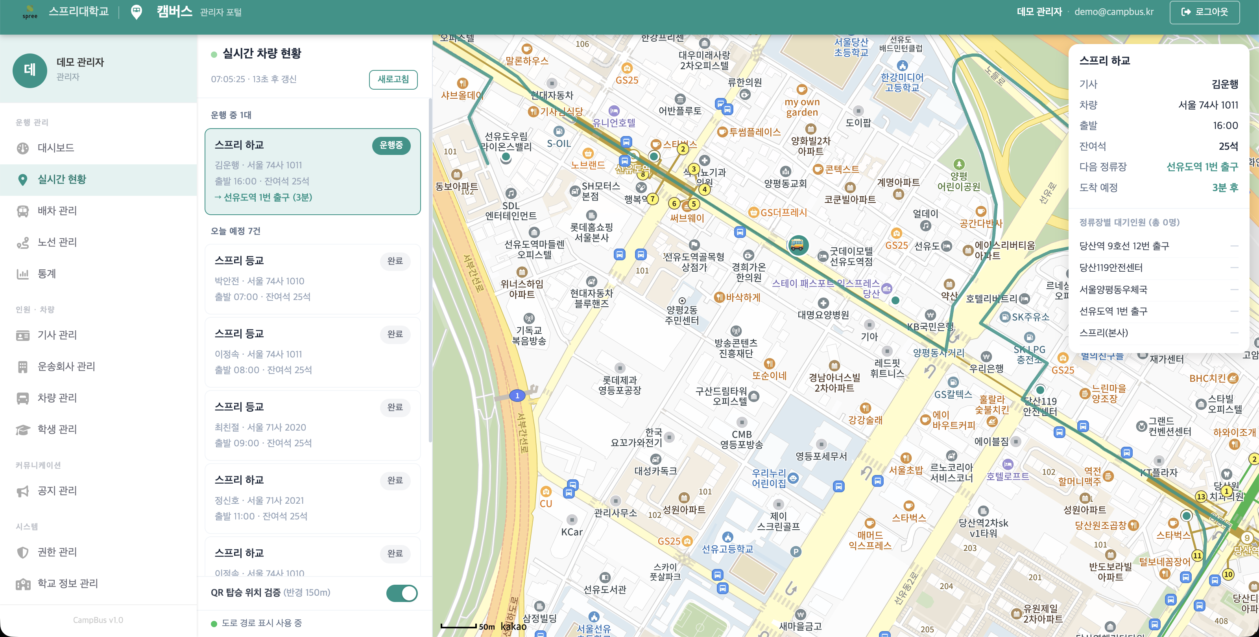Click the 공지 관리 megaphone icon
Image resolution: width=1259 pixels, height=637 pixels.
(x=22, y=491)
